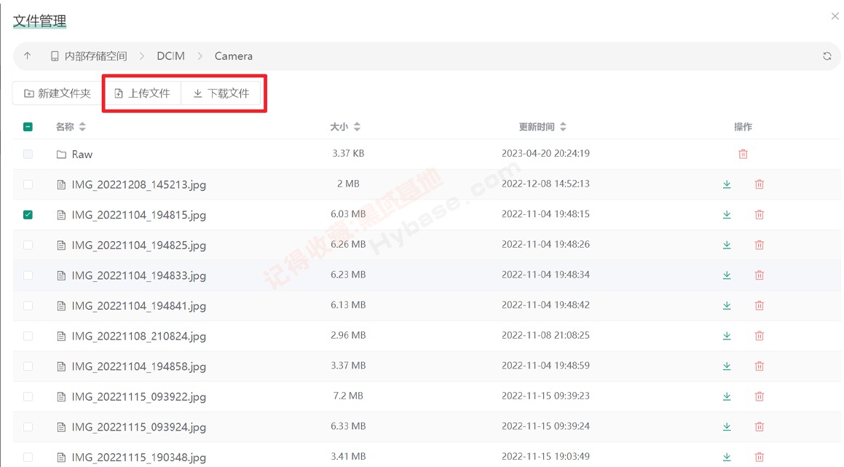Click the download icon for IMG_20221115_093922.jpg

pos(726,396)
